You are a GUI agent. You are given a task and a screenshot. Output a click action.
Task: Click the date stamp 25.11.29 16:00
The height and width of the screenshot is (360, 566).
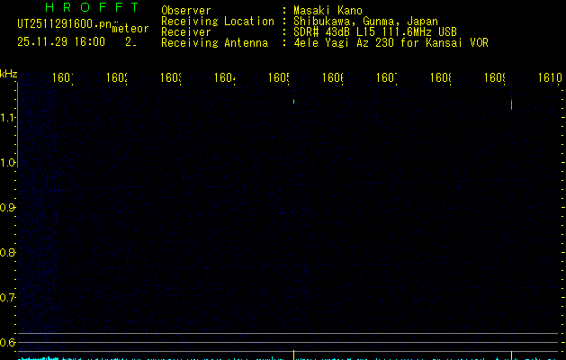pos(61,41)
